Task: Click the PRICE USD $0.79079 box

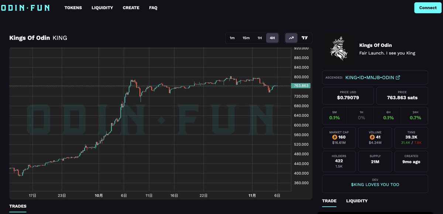Action: (348, 95)
